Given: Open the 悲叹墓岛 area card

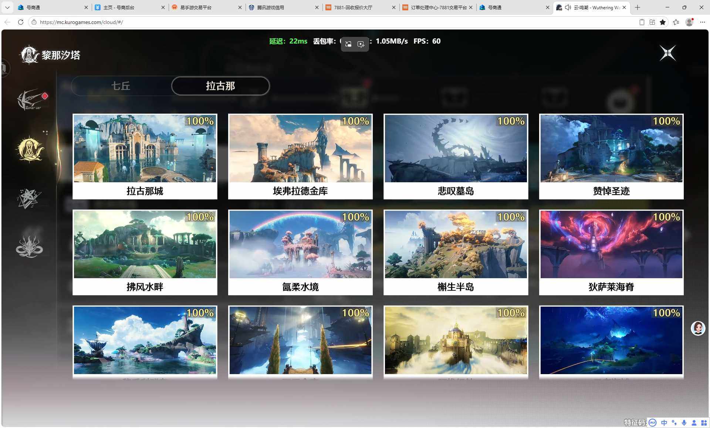Looking at the screenshot, I should point(456,156).
